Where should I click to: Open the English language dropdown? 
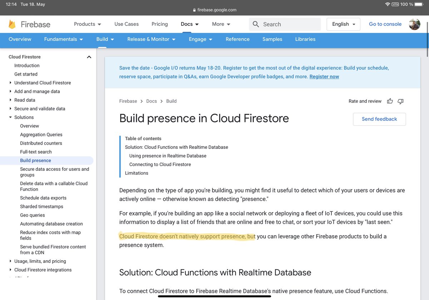point(343,24)
